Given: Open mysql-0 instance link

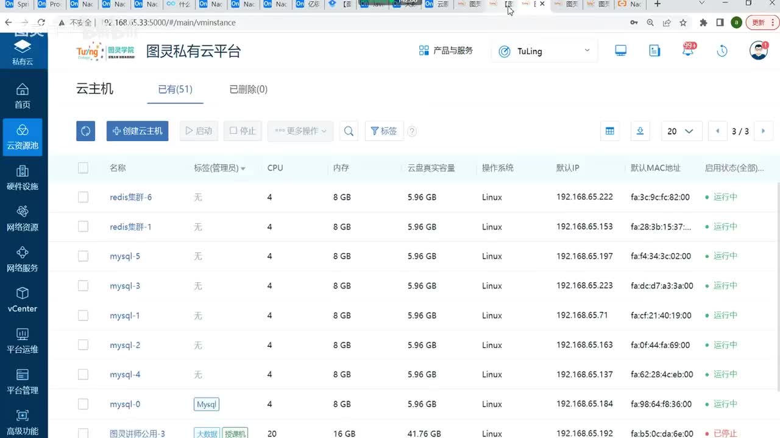Looking at the screenshot, I should [x=125, y=404].
